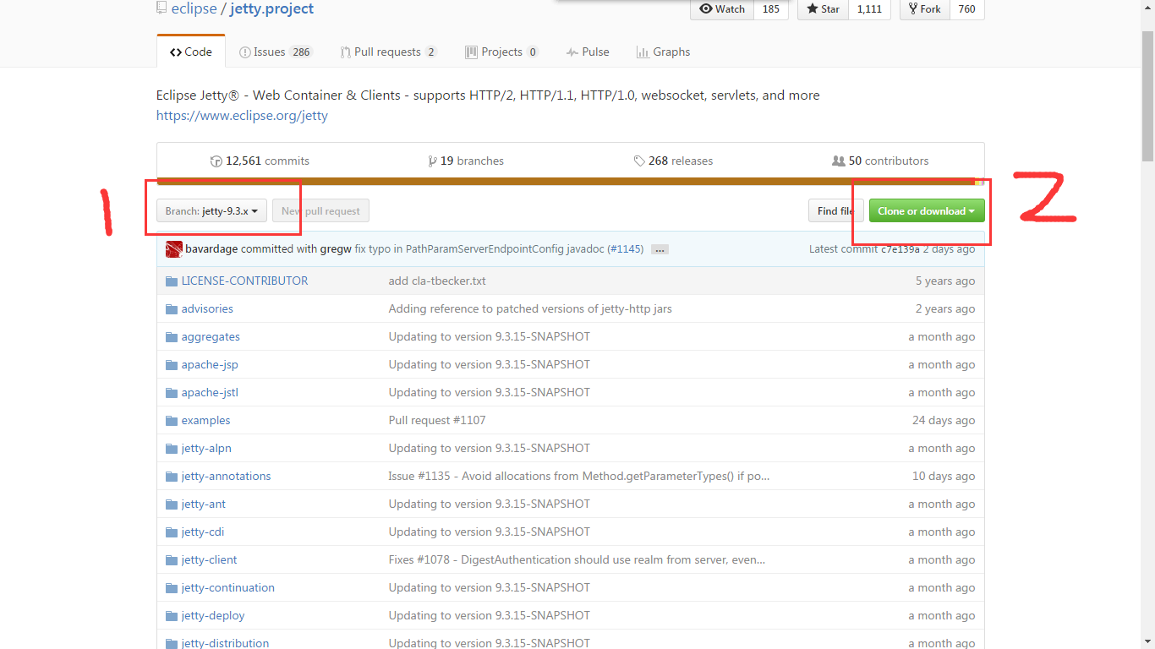Click the folder icon next to apache-jstl
1155x649 pixels.
pyautogui.click(x=172, y=393)
